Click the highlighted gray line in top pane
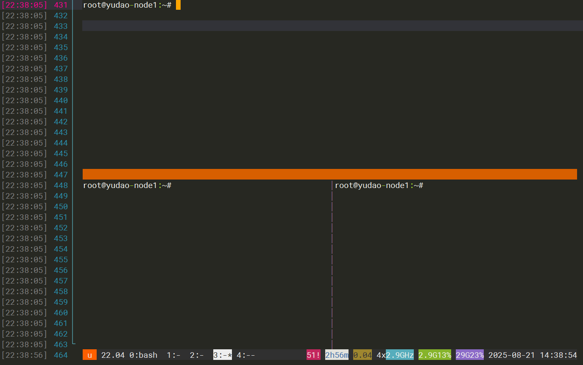 pos(333,26)
